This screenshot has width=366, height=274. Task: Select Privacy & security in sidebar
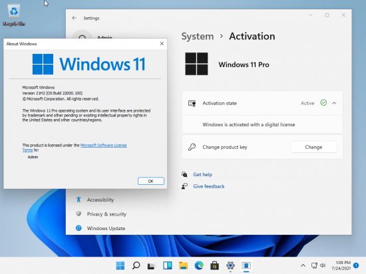click(x=106, y=214)
